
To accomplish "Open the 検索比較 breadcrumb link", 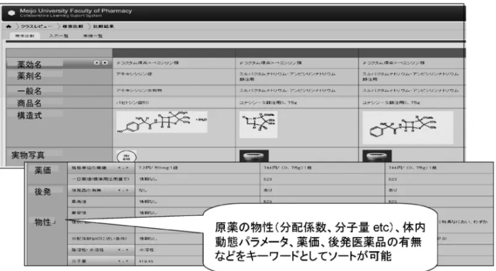I will [x=73, y=27].
